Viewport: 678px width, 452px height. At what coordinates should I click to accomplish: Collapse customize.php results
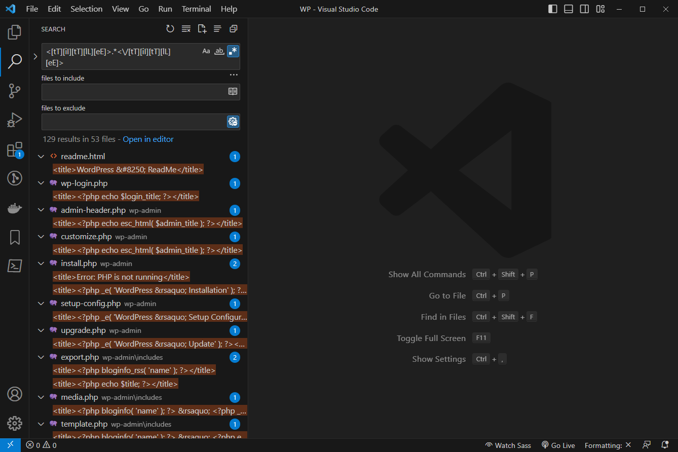pos(41,237)
